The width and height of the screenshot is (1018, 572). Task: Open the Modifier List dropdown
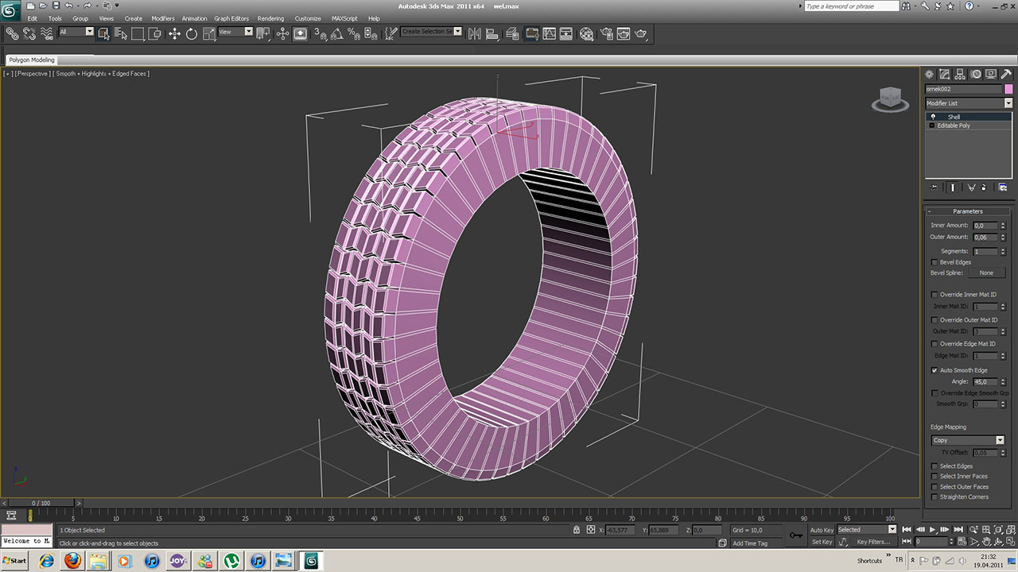click(x=1008, y=103)
